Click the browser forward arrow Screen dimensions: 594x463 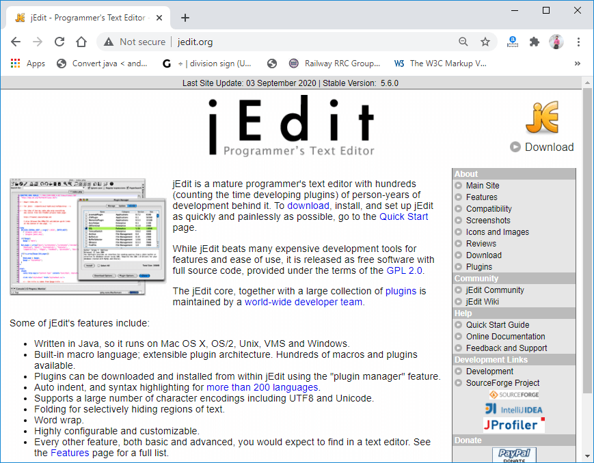[38, 42]
